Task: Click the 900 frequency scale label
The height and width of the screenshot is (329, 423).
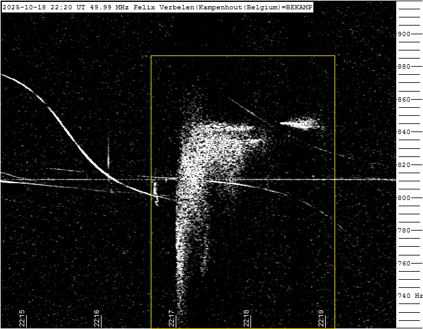Action: click(404, 34)
